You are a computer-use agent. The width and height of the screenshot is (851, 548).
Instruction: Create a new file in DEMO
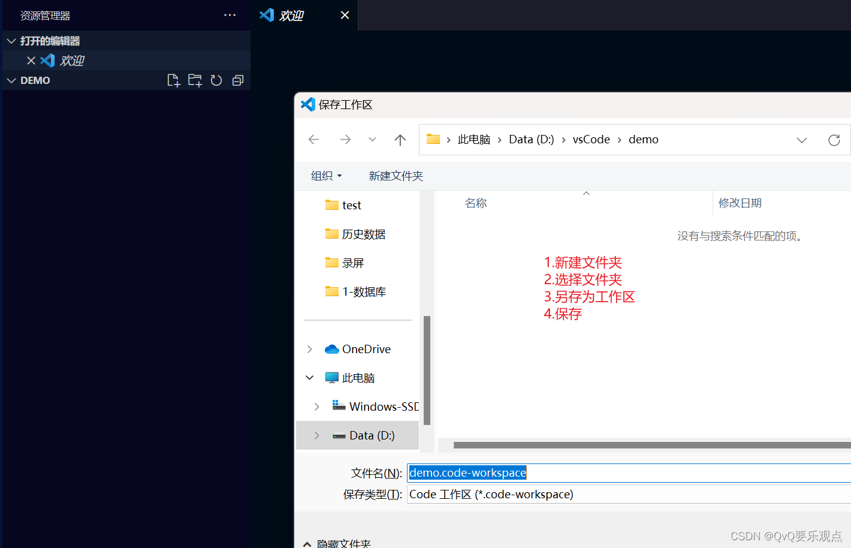pos(173,80)
